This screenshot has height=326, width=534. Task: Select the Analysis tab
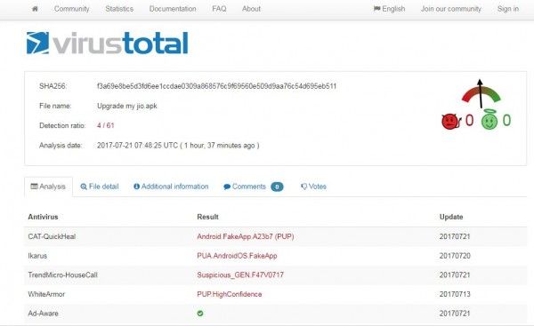[48, 187]
